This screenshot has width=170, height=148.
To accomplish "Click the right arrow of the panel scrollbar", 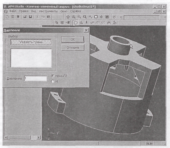I will pos(39,138).
